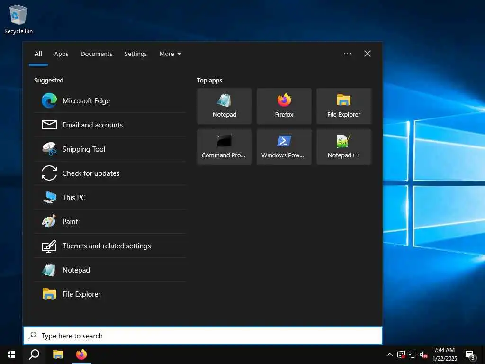This screenshot has width=485, height=364.
Task: Click the muted volume tray icon
Action: pos(423,355)
